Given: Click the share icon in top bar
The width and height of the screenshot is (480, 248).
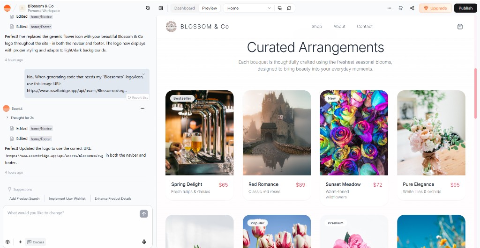Looking at the screenshot, I should coord(412,8).
